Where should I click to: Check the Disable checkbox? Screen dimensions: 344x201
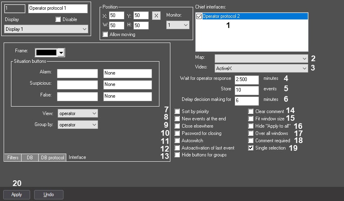(x=58, y=19)
